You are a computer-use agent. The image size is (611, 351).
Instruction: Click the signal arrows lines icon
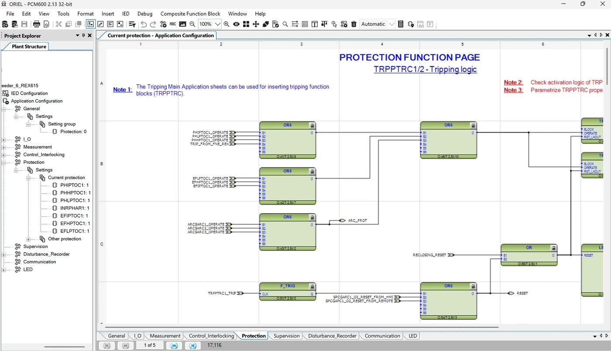[x=295, y=24]
